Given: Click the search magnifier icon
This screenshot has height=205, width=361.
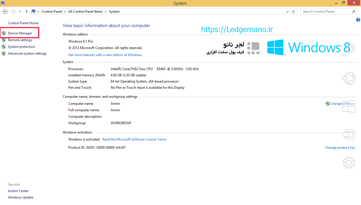Looking at the screenshot, I should [x=354, y=12].
